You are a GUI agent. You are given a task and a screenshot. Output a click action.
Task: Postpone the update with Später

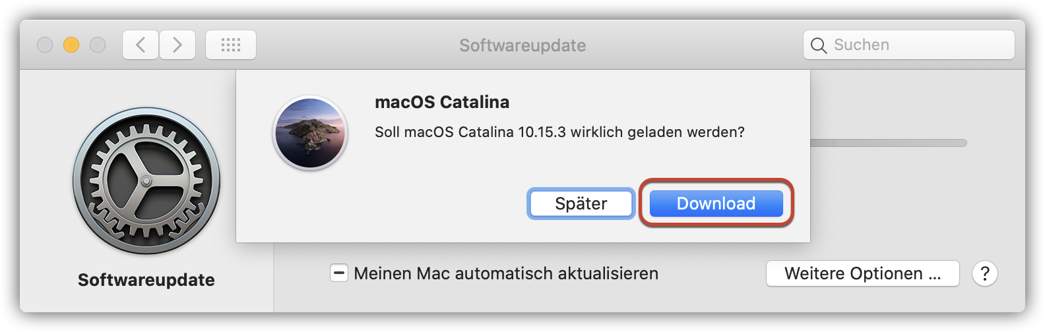coord(581,204)
